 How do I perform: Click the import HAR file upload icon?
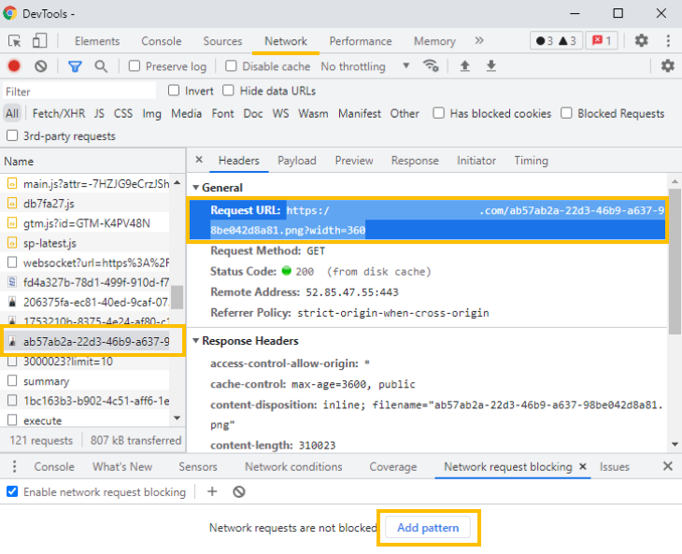coord(464,66)
